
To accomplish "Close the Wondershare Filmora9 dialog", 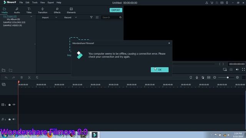I will (x=169, y=43).
